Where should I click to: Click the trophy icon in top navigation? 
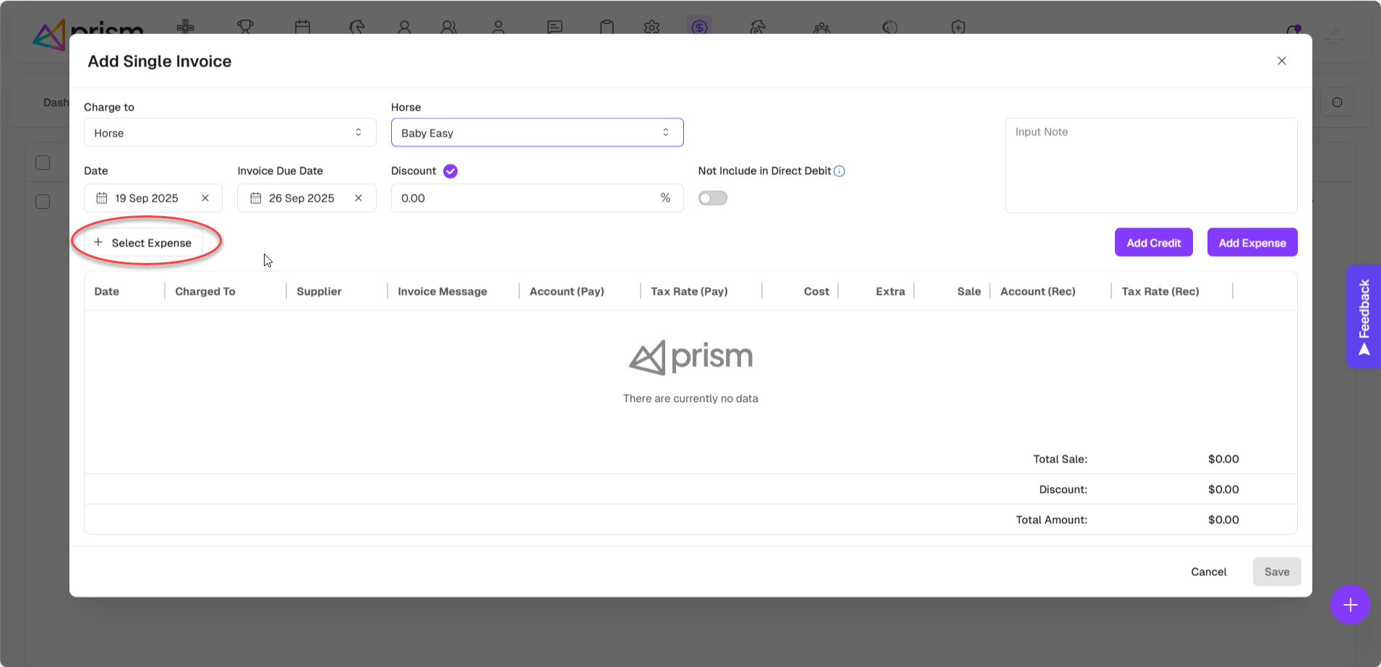[x=245, y=27]
